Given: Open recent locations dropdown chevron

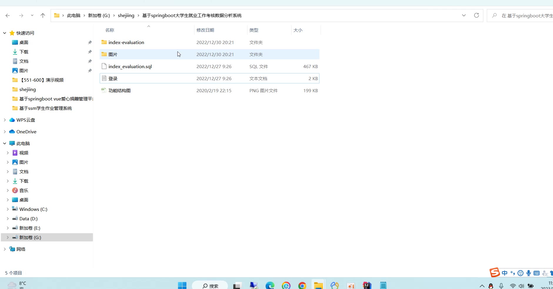Looking at the screenshot, I should point(32,16).
